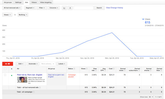Open the More actions dropdown

pos(48,64)
